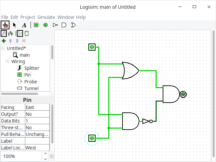Pick the output pin tool in toolbar
This screenshot has height=162, width=216.
point(45,25)
